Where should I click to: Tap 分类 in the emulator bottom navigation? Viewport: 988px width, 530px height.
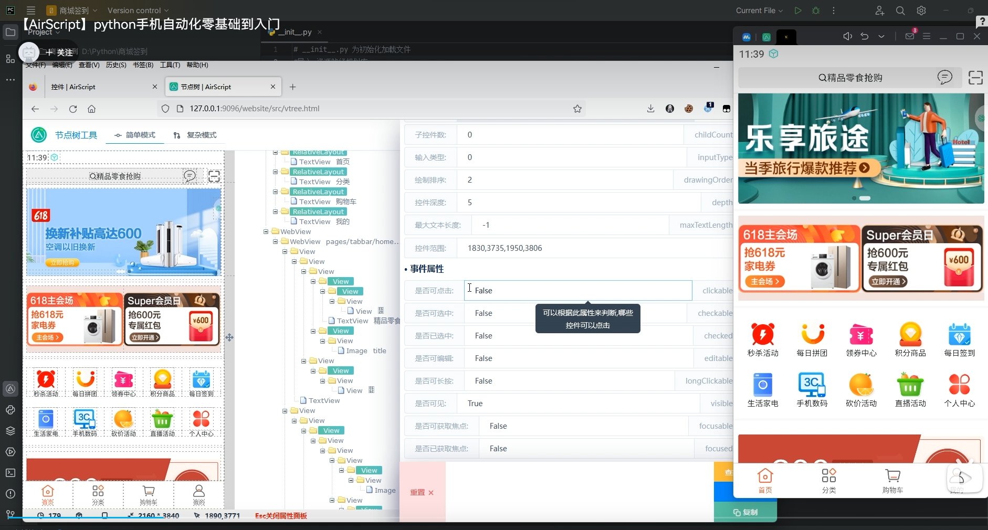tap(829, 481)
